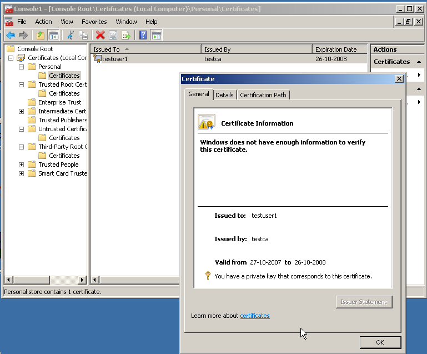Switch to the Certification Path tab
The width and height of the screenshot is (427, 354).
click(x=263, y=95)
